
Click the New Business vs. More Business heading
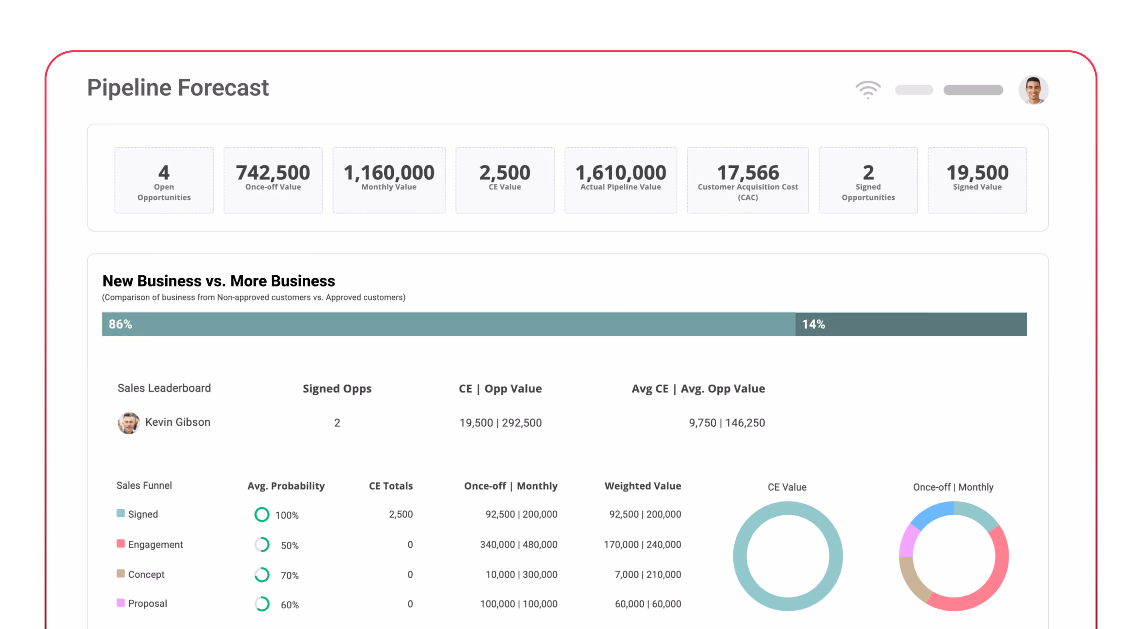(219, 281)
